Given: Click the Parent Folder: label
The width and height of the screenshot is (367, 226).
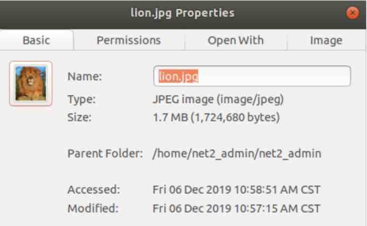Looking at the screenshot, I should coord(105,154).
